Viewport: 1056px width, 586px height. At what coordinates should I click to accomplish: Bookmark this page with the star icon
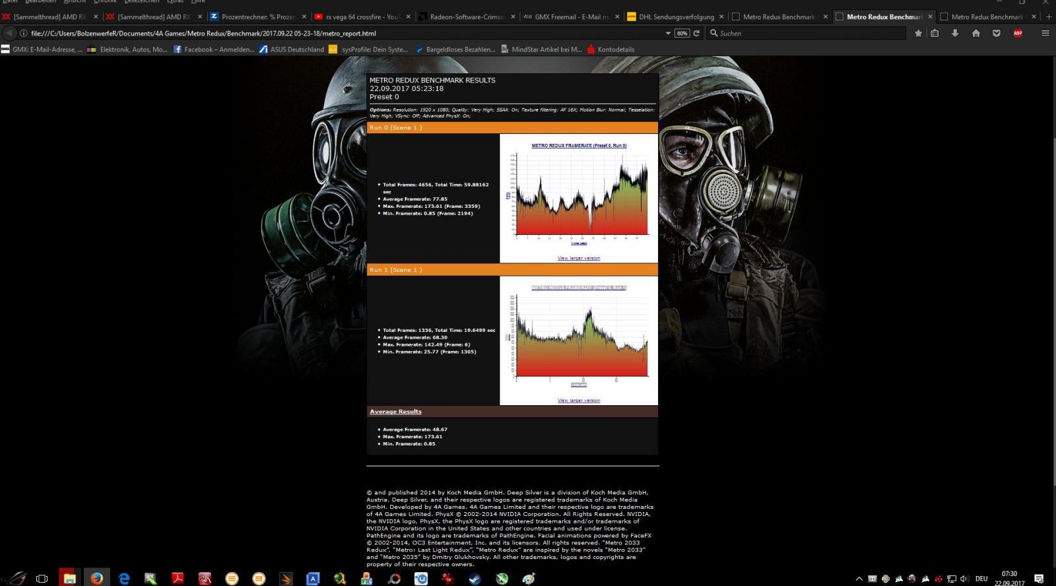(x=918, y=33)
